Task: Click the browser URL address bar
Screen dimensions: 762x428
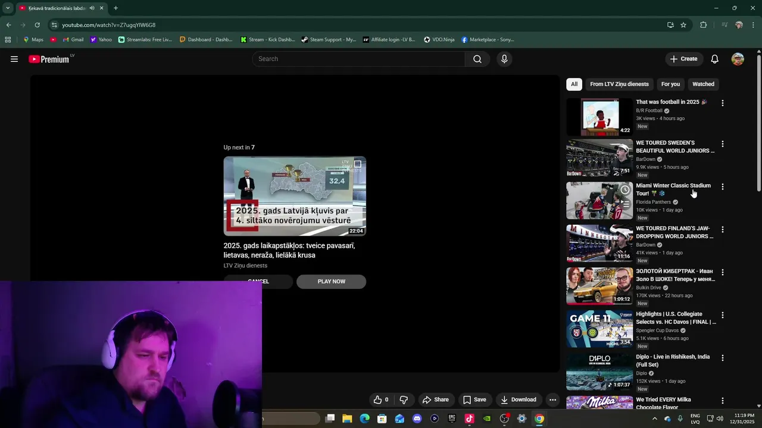Action: click(x=357, y=25)
